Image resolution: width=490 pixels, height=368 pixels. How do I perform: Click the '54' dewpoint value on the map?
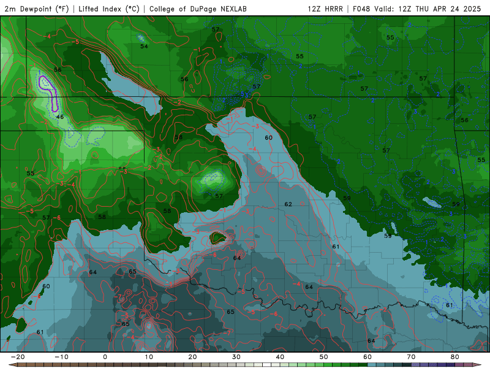(x=144, y=47)
